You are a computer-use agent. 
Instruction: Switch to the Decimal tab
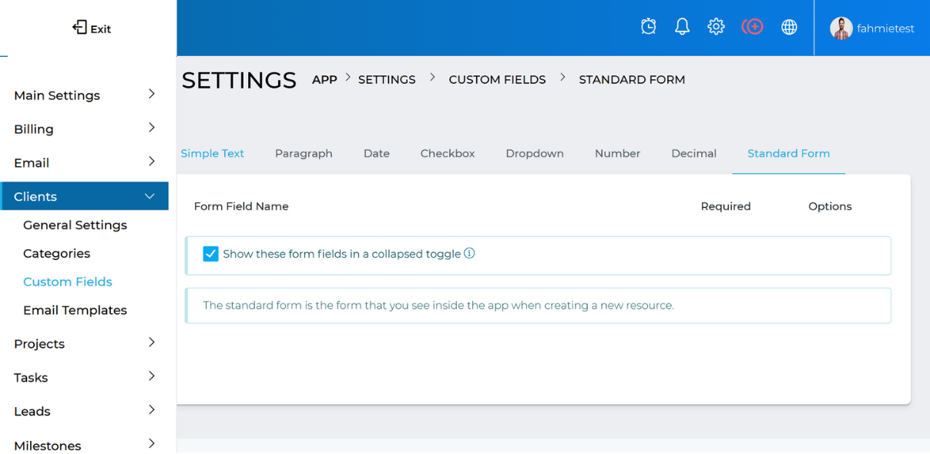pos(693,153)
